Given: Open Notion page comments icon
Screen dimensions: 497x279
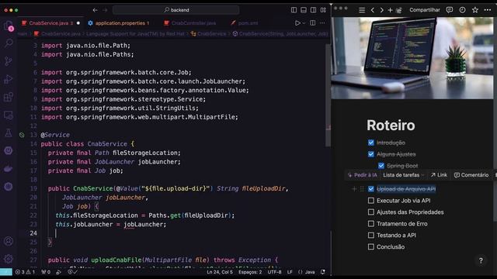Looking at the screenshot, I should [450, 10].
